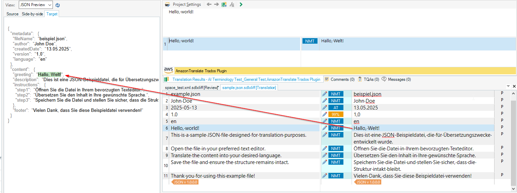Click source segment '2025-05-13'
Screen dimensions: 517x193
coord(184,107)
